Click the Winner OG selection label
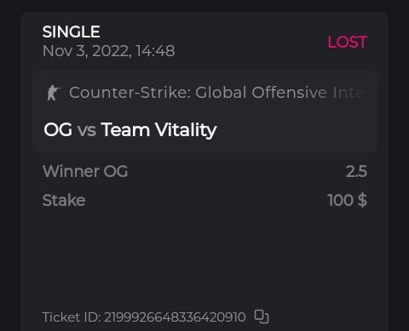 [85, 171]
